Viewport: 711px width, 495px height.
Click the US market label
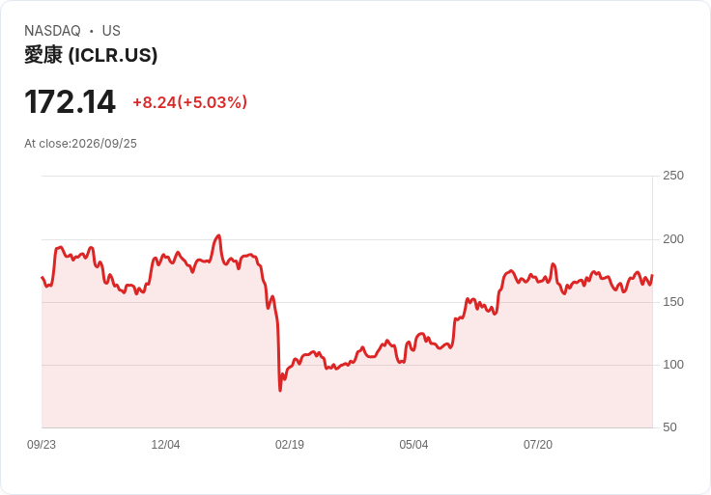click(111, 31)
